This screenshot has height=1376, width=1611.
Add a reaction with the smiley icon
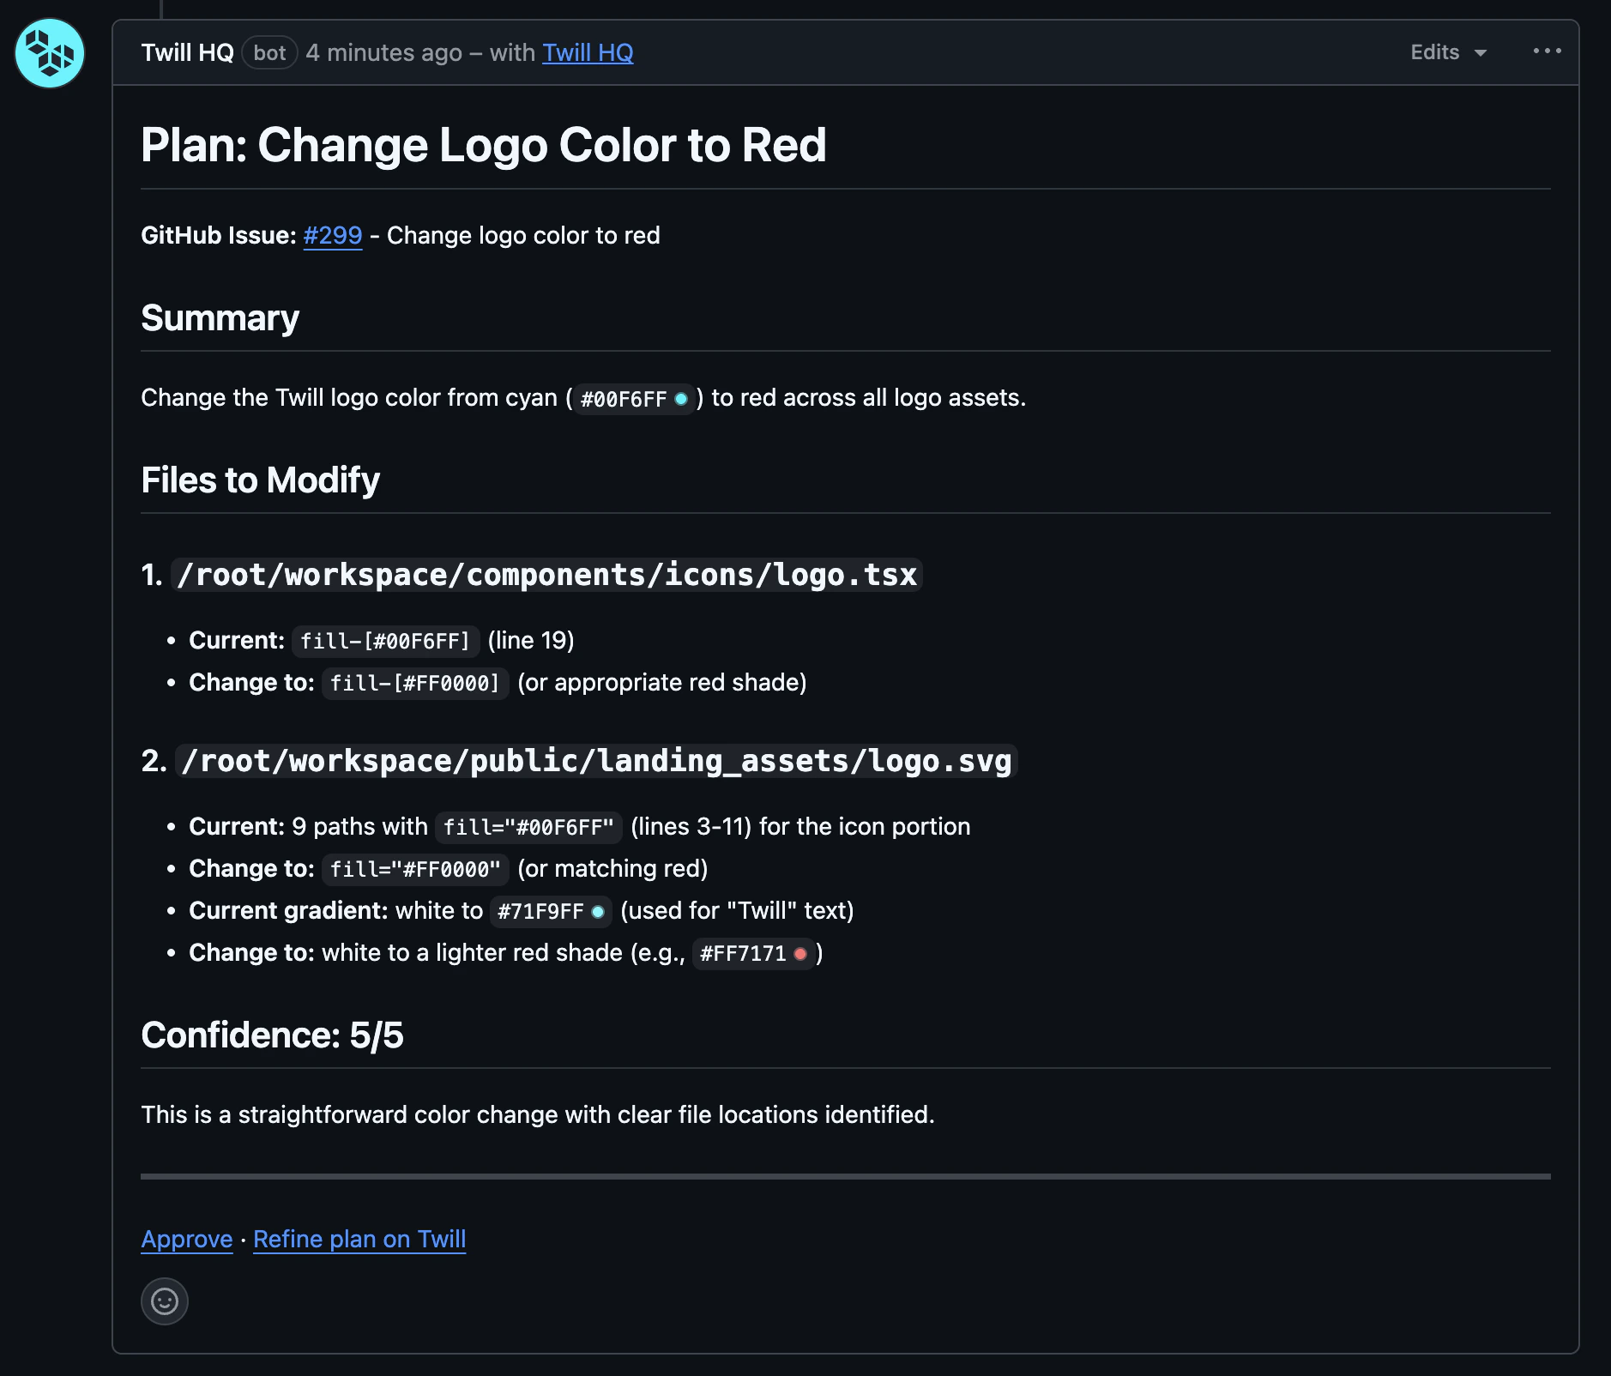click(x=165, y=1301)
